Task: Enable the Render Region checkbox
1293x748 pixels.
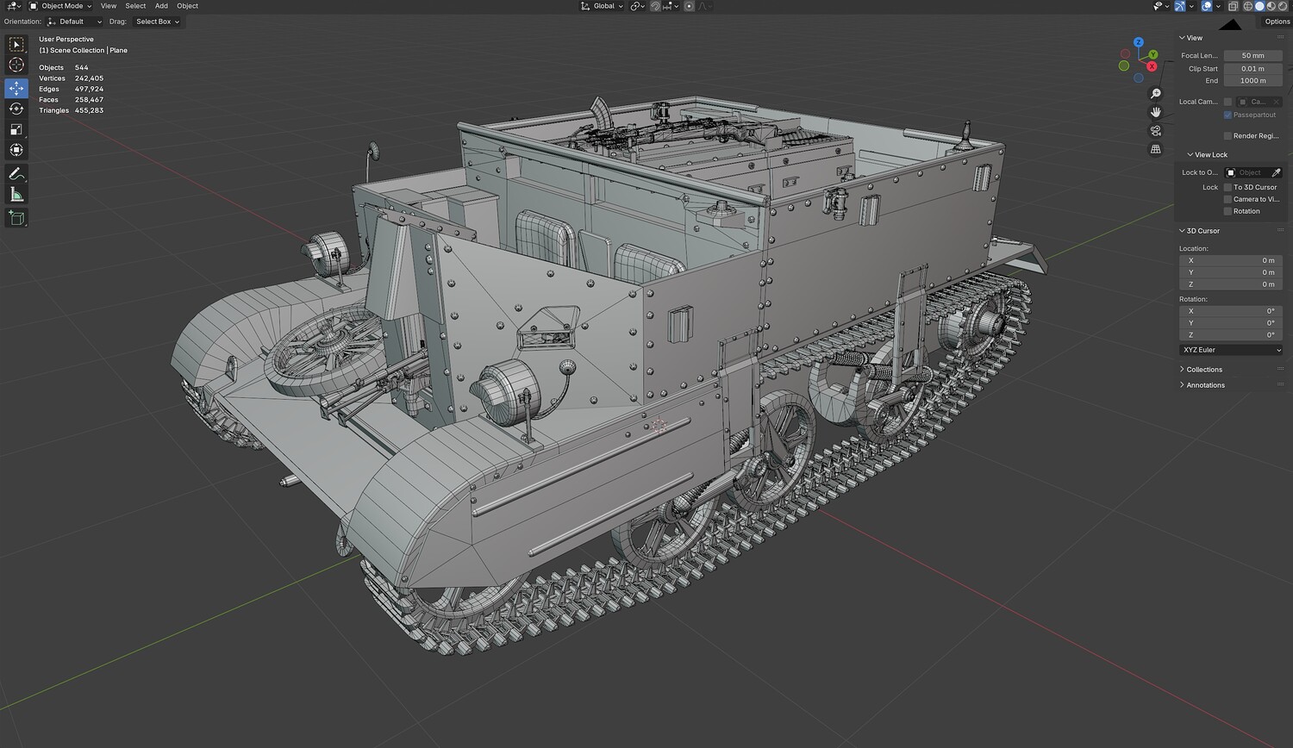Action: [x=1227, y=135]
